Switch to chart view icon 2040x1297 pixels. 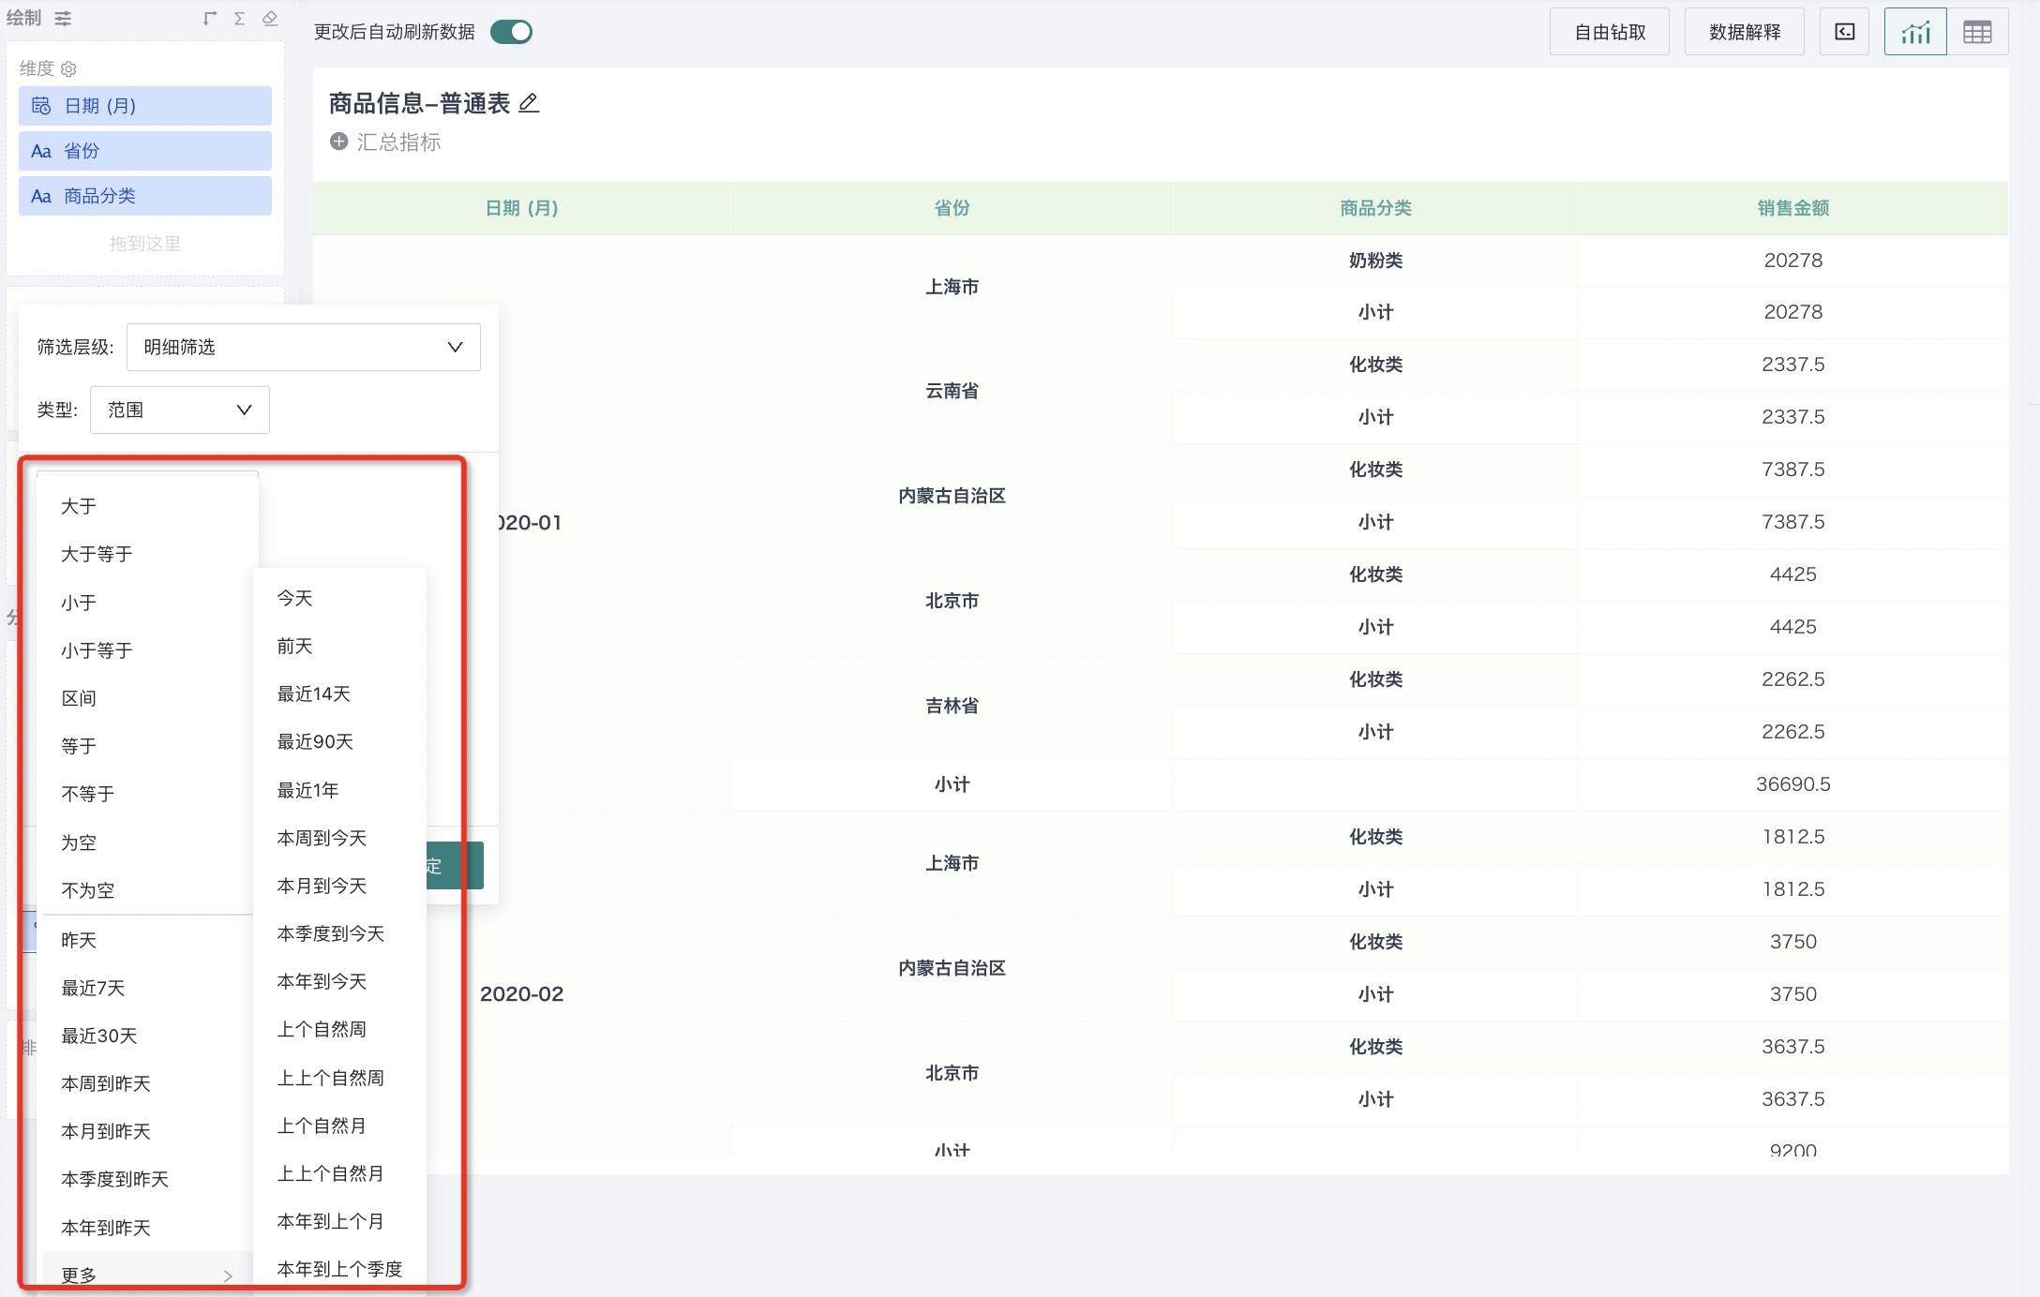coord(1915,33)
